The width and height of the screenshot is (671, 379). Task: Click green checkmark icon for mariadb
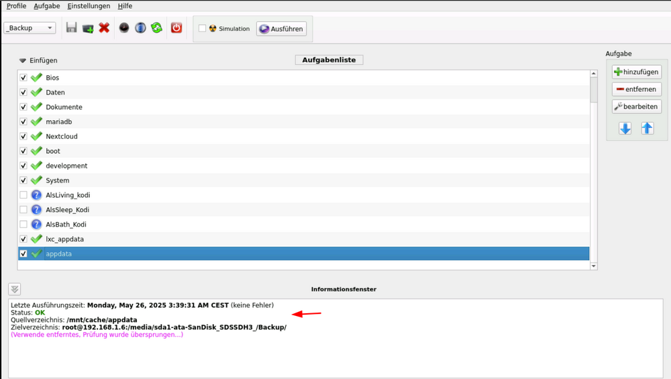coord(36,121)
